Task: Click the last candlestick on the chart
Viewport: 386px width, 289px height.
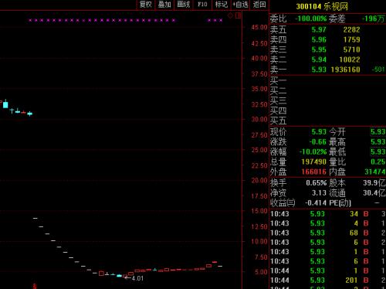Action: coord(220,266)
